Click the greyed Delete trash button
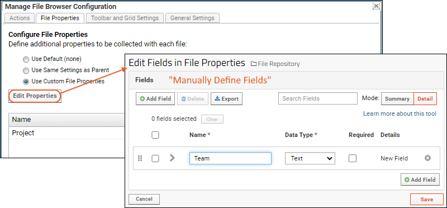Image resolution: width=447 pixels, height=208 pixels. 193,99
